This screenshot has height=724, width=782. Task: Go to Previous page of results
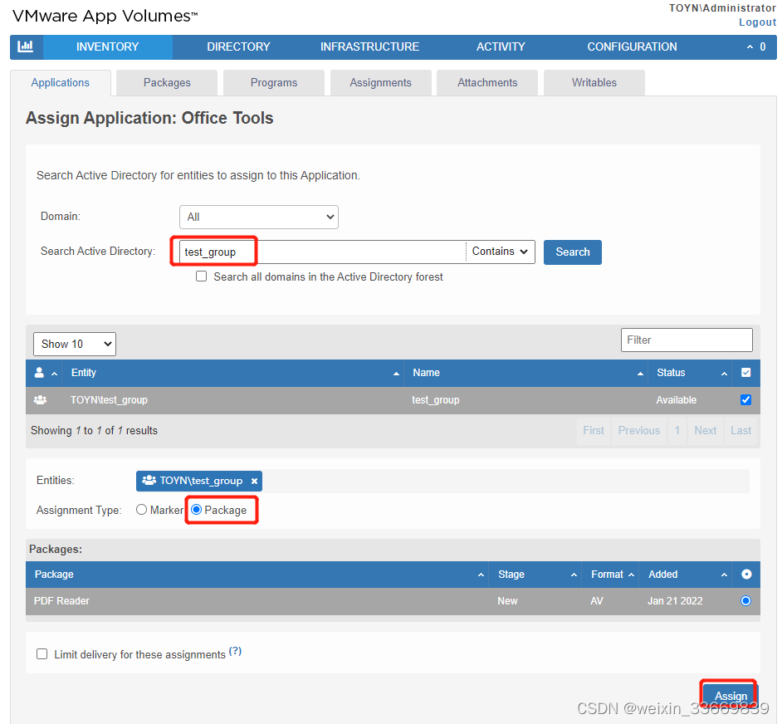point(639,431)
